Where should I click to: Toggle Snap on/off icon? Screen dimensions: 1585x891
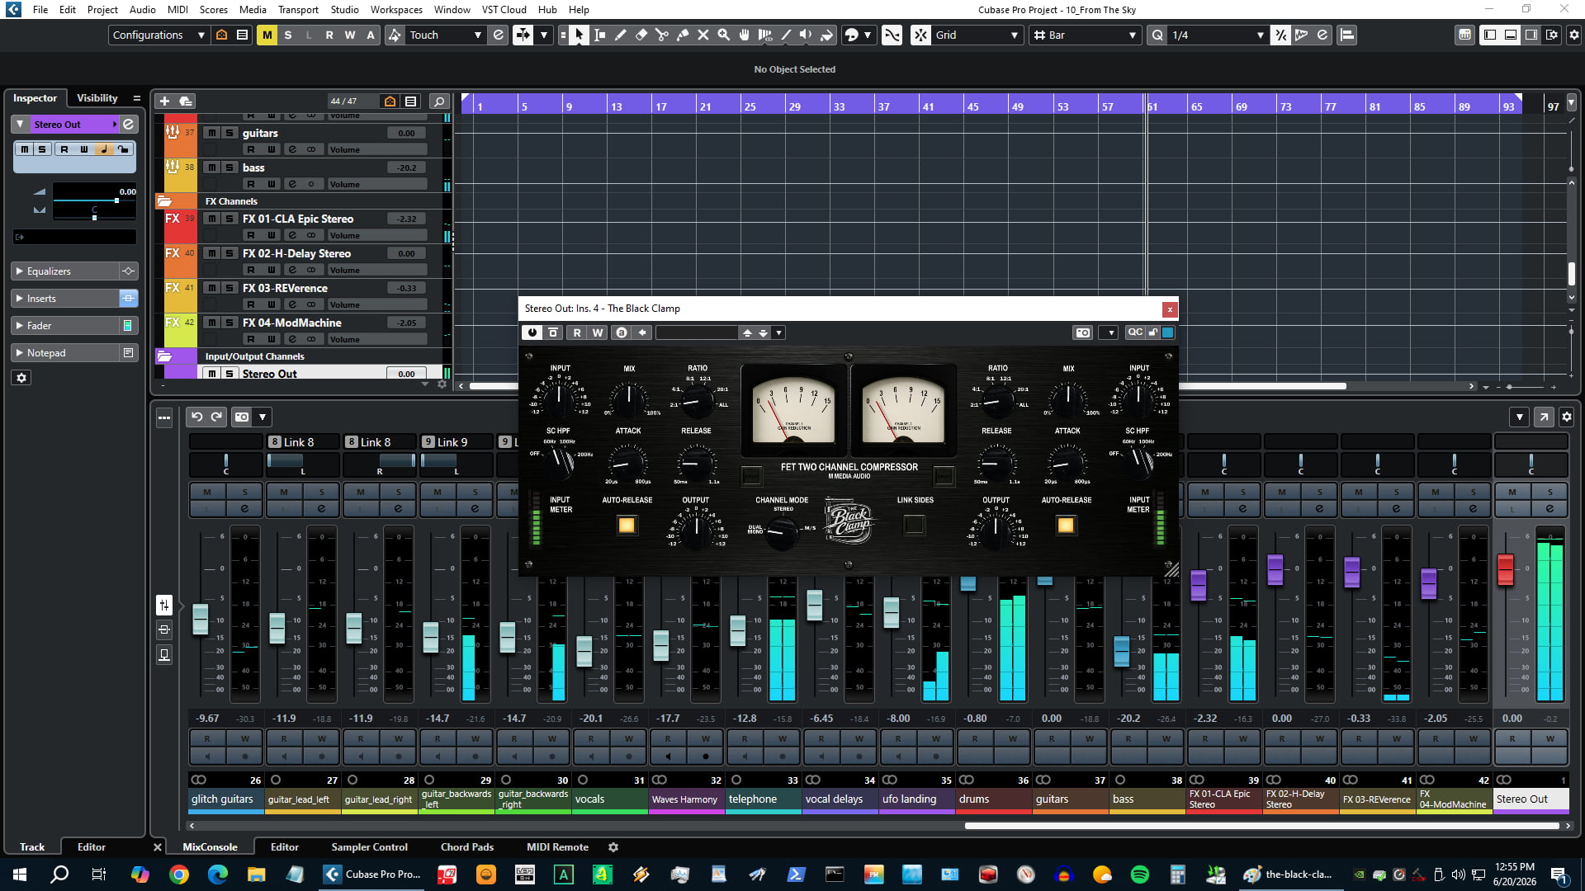920,35
